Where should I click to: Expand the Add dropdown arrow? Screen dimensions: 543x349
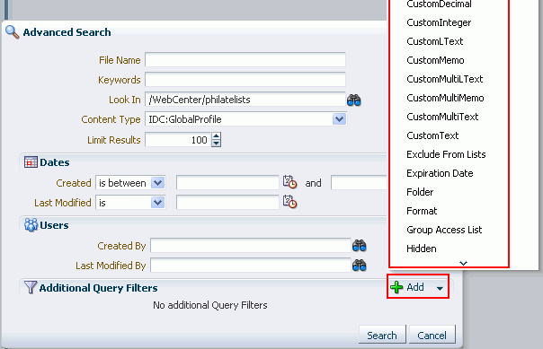pos(440,288)
